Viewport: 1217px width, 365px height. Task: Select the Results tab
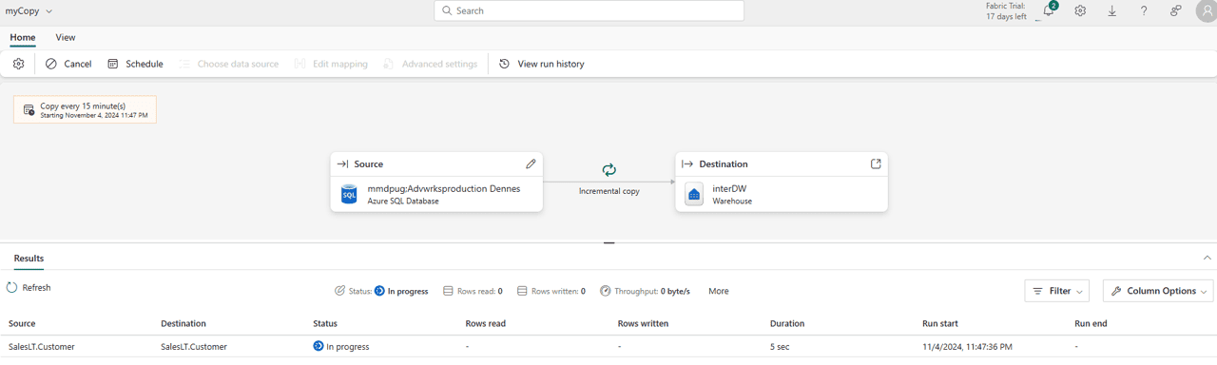[x=29, y=259]
